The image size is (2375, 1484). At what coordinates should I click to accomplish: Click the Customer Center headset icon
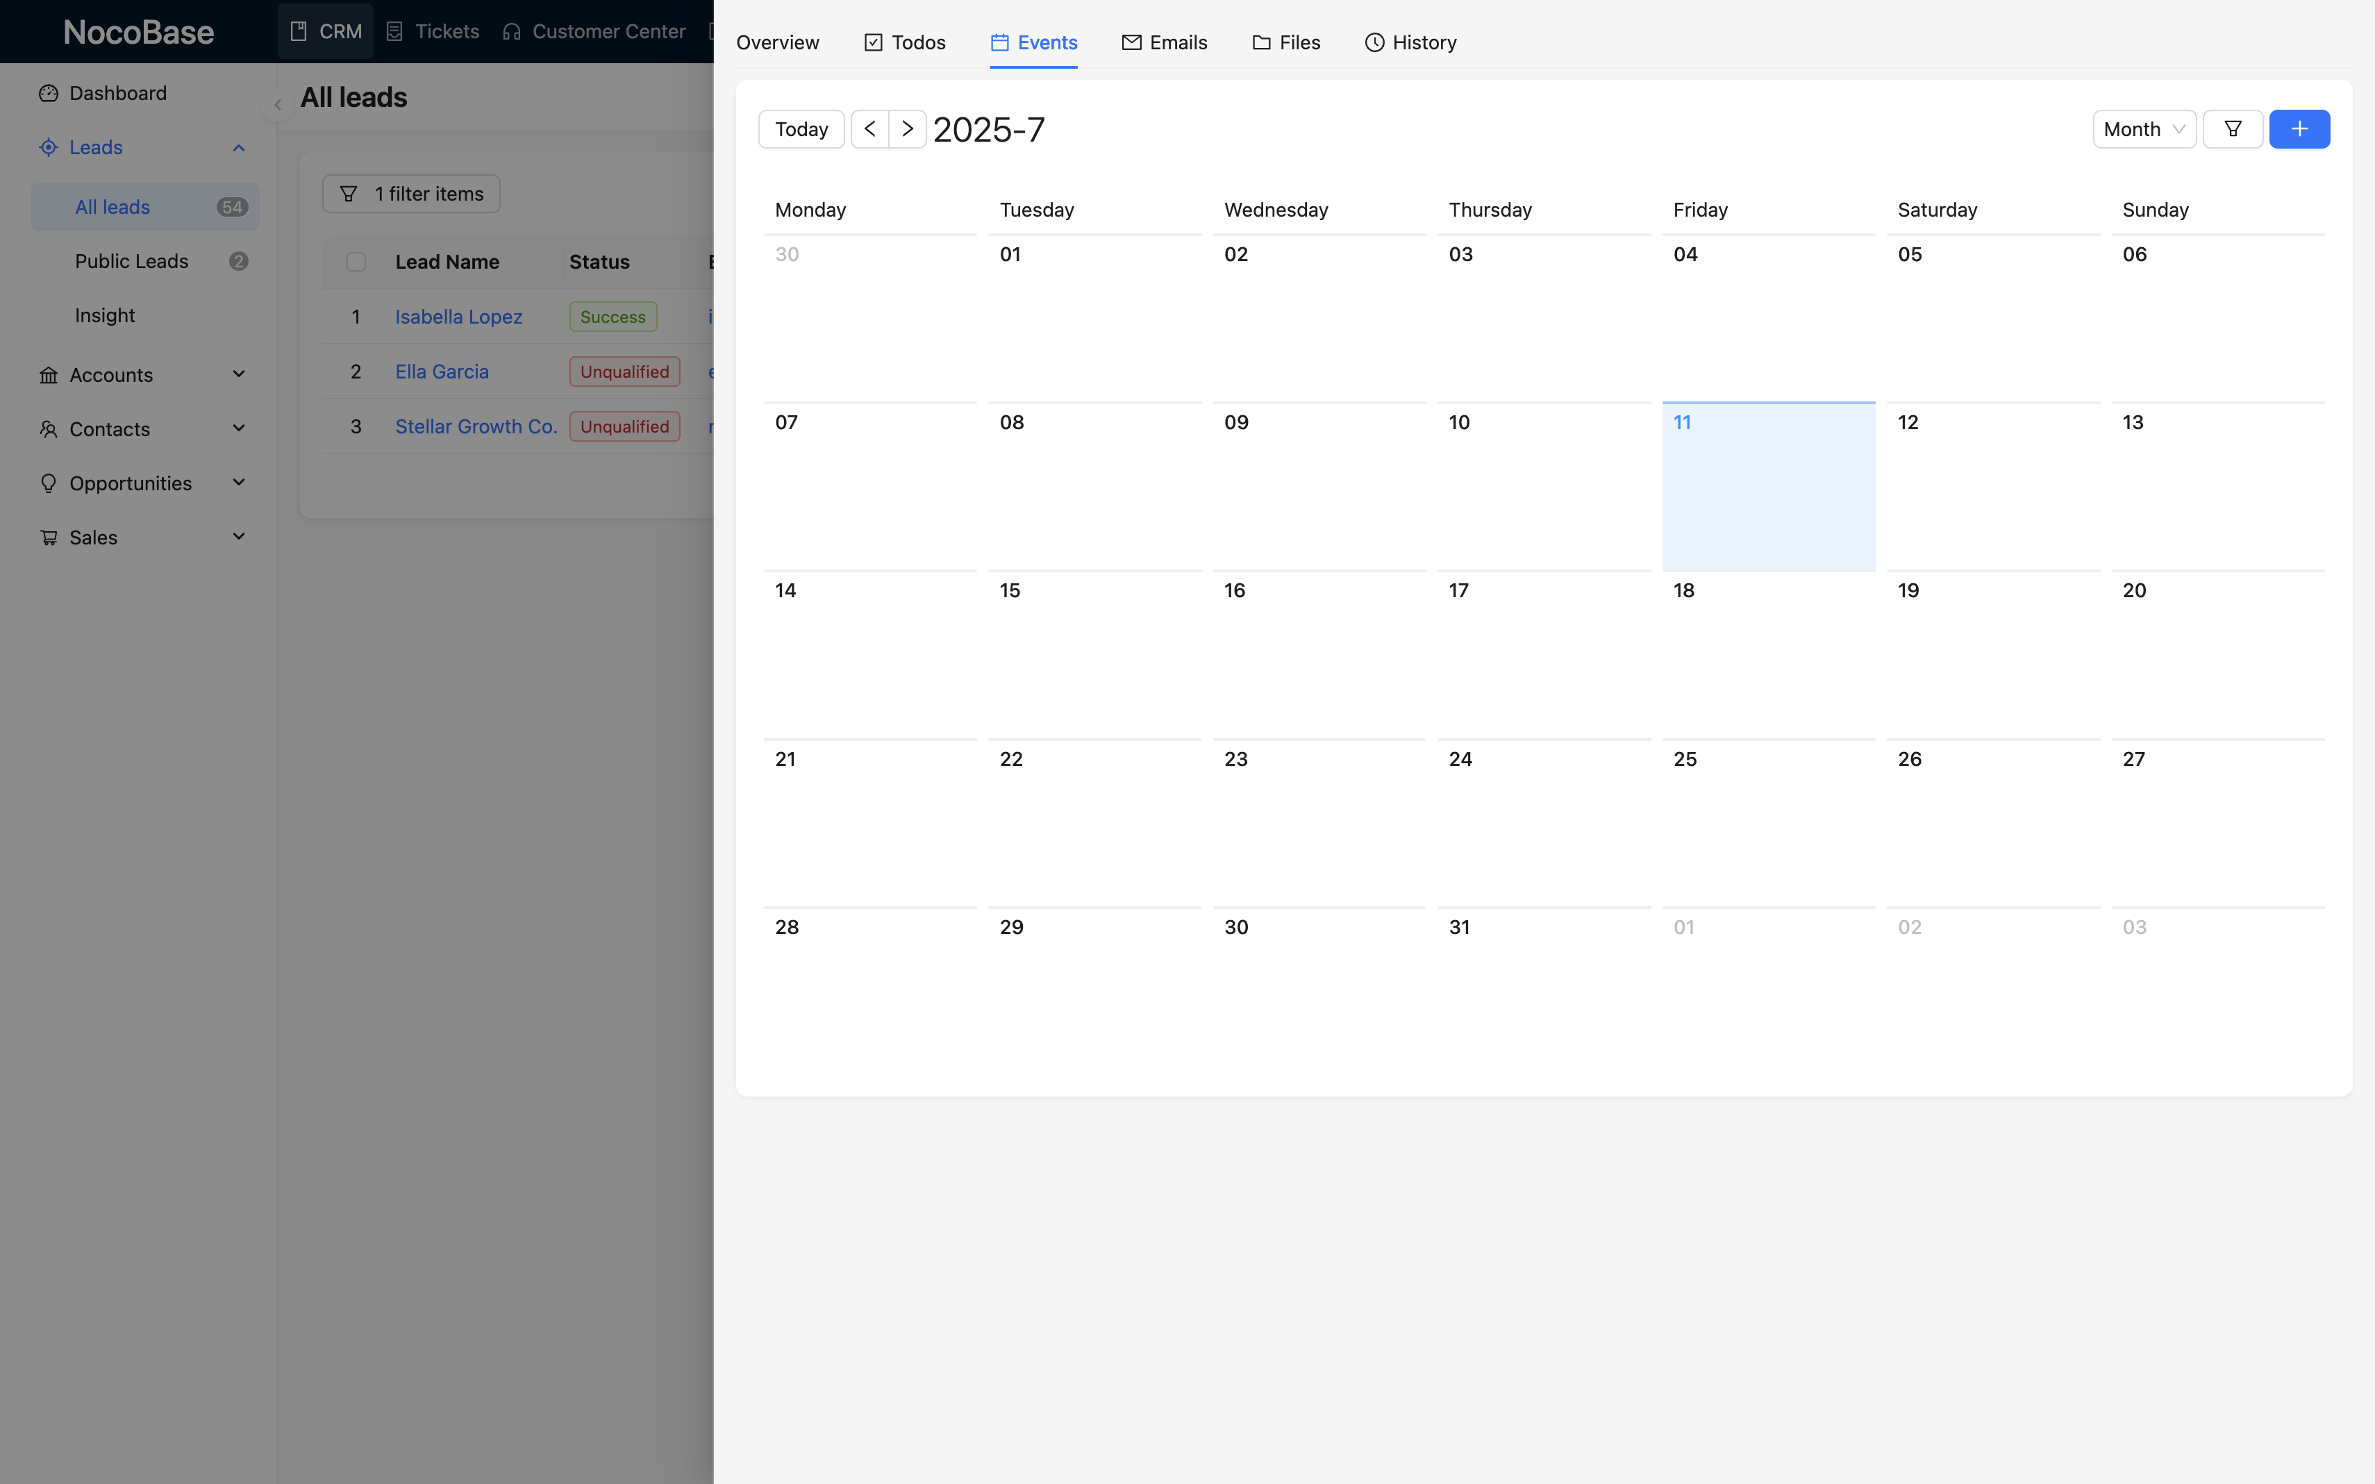pyautogui.click(x=511, y=31)
